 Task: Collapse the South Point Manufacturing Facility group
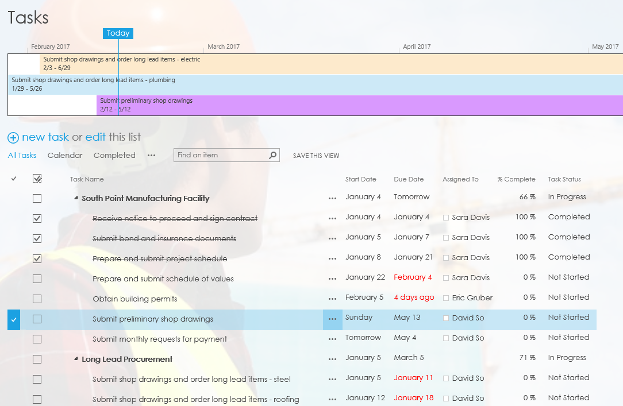point(76,199)
